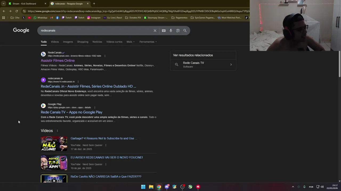Image resolution: width=341 pixels, height=191 pixels.
Task: Reload the page with the refresh icon
Action: click(17, 11)
